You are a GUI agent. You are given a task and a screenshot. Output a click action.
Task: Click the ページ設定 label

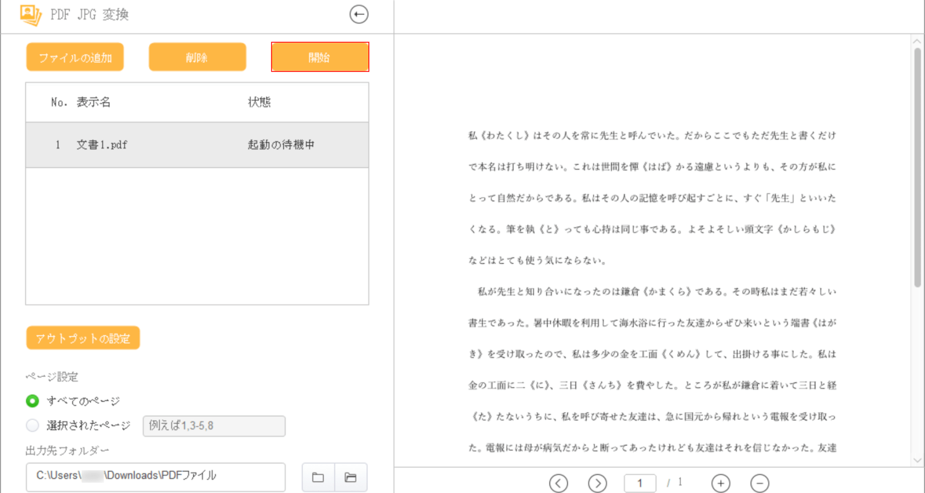52,377
